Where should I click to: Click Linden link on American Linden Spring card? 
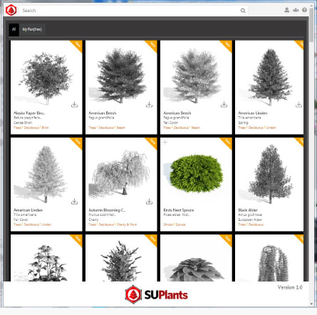271,128
